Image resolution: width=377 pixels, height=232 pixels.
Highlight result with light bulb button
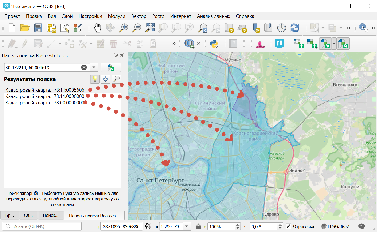point(95,79)
